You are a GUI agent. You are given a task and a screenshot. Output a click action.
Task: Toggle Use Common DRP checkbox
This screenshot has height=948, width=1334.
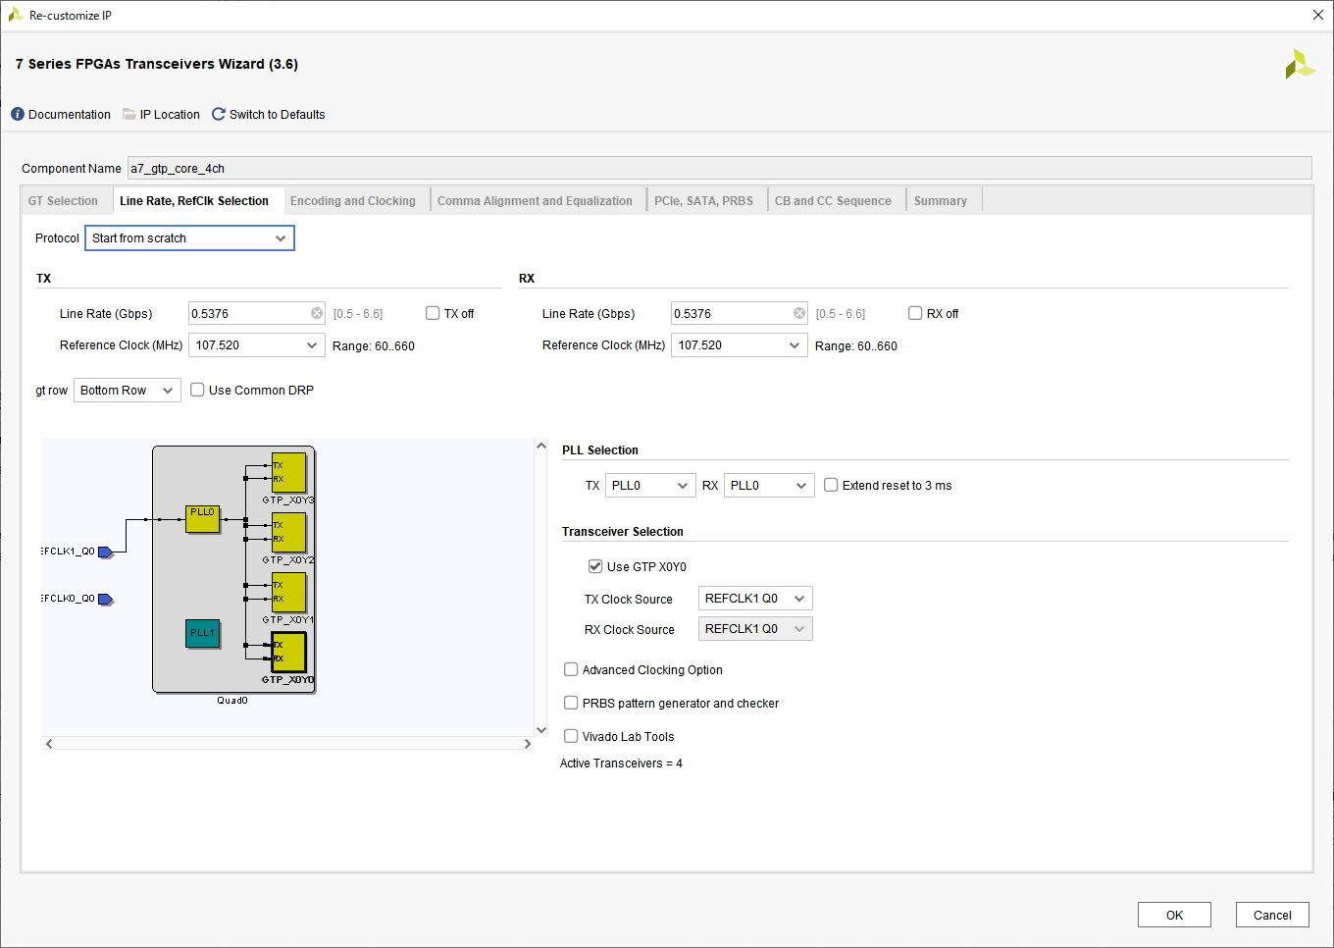pos(197,390)
